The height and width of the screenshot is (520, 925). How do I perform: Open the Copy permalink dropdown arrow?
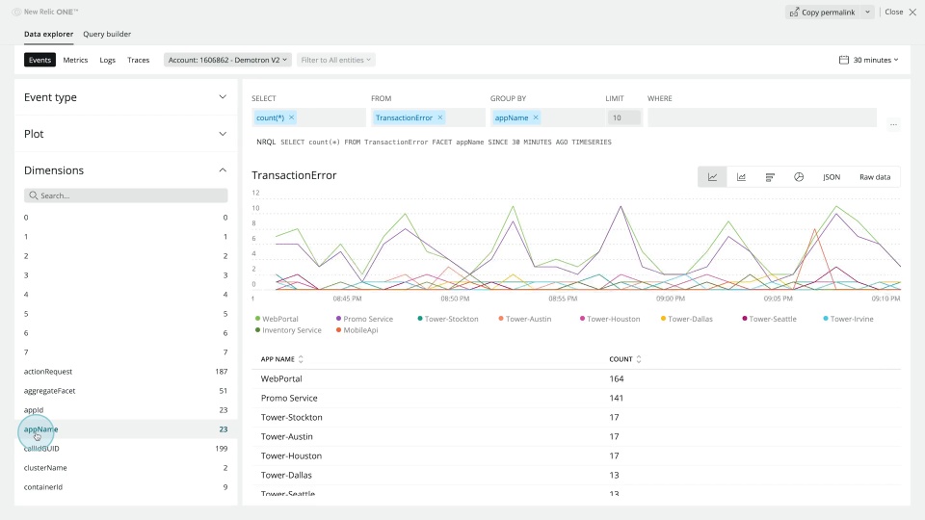pyautogui.click(x=867, y=12)
